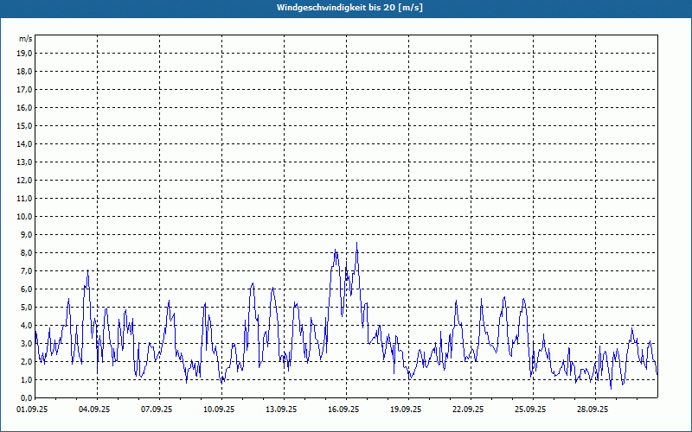Select the 15,0 y-axis label
Image resolution: width=692 pixels, height=432 pixels.
25,125
